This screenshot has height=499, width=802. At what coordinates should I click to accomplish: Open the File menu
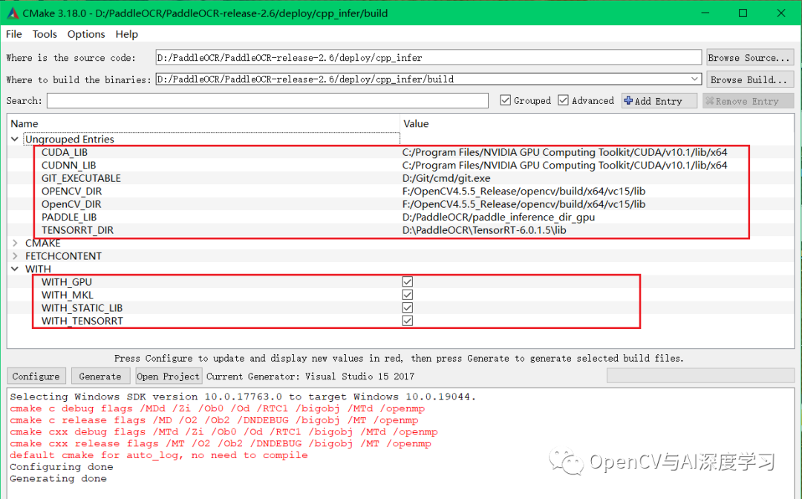pyautogui.click(x=13, y=34)
